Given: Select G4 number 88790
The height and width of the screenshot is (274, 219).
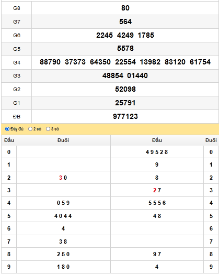Looking at the screenshot, I should pyautogui.click(x=50, y=62).
